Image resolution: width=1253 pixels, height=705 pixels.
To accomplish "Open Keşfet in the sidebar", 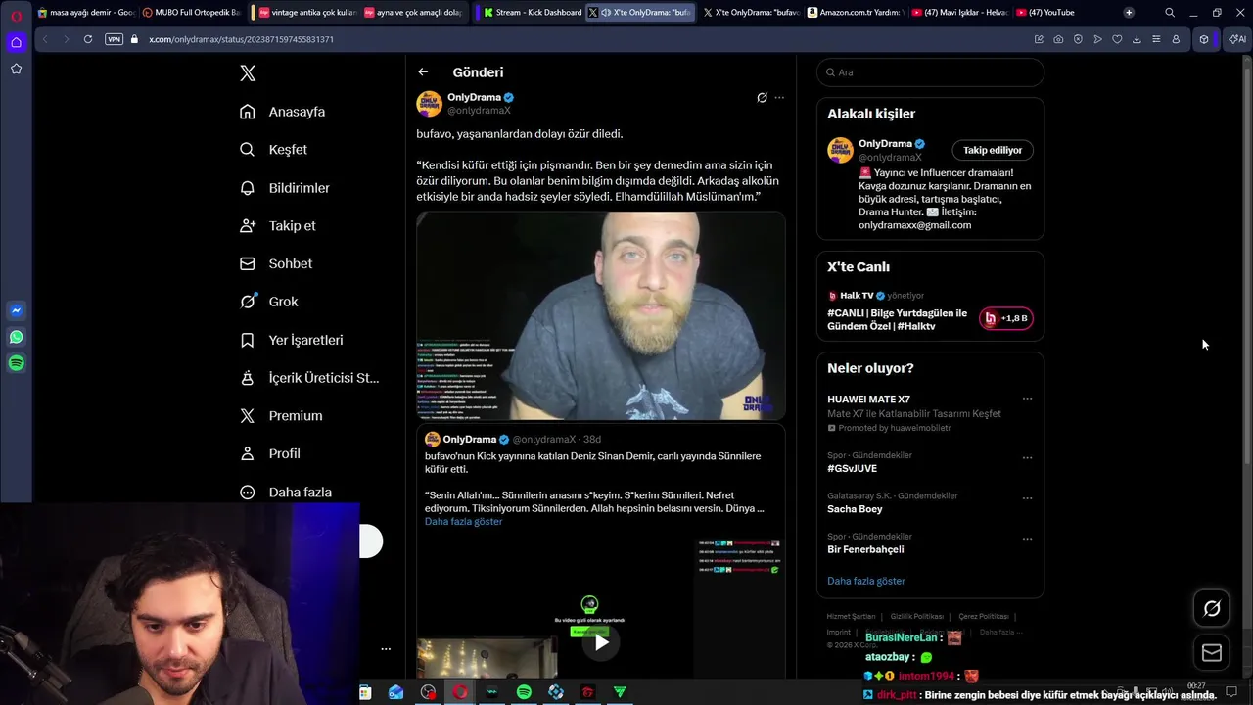I will pyautogui.click(x=273, y=150).
